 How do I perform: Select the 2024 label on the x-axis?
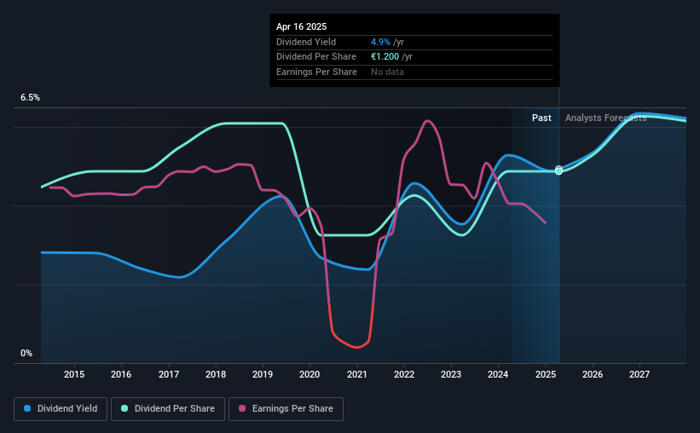click(498, 374)
